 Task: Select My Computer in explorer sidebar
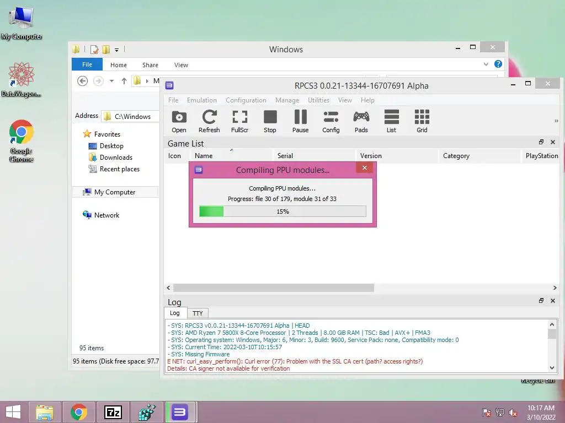(x=115, y=192)
